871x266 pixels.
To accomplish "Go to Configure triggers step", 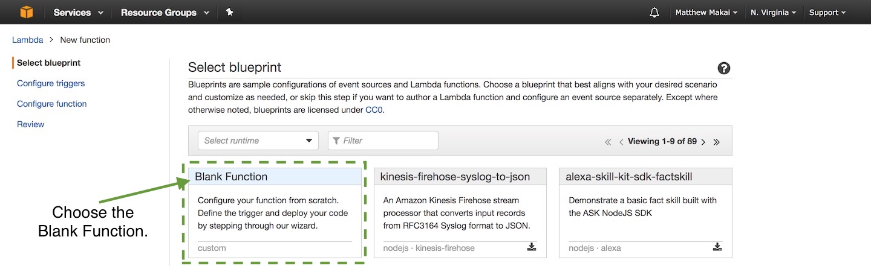I will (x=51, y=83).
